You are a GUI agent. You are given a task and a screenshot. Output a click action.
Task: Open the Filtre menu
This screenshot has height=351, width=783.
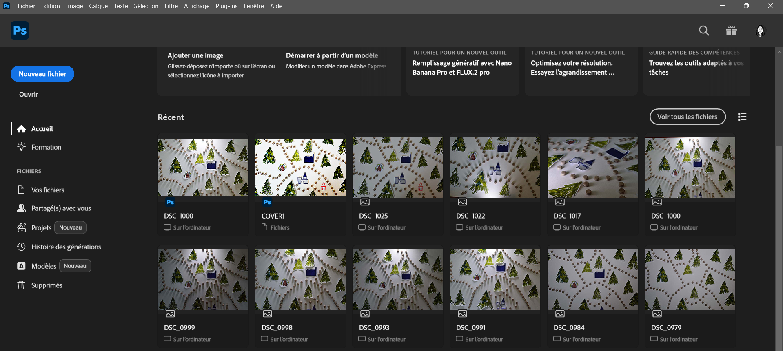[171, 6]
